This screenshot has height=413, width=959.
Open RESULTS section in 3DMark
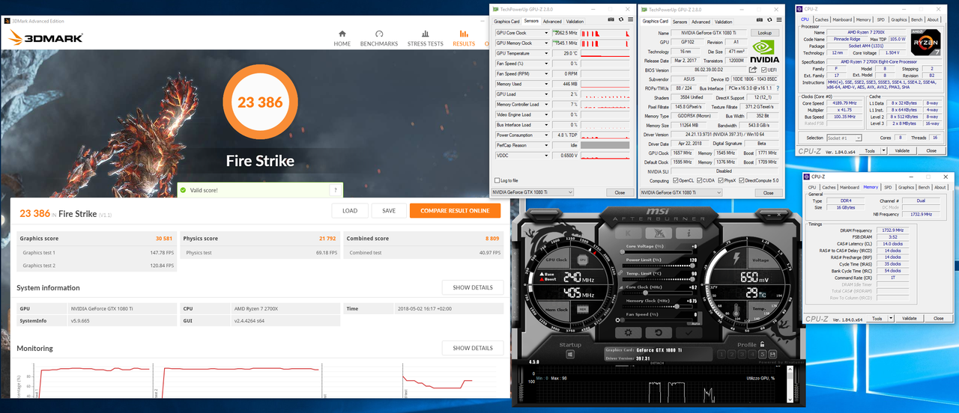[x=464, y=37]
